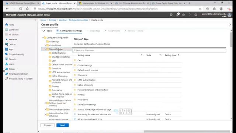This screenshot has height=133, width=236.
Task: Click the Next button
Action: pyautogui.click(x=63, y=125)
